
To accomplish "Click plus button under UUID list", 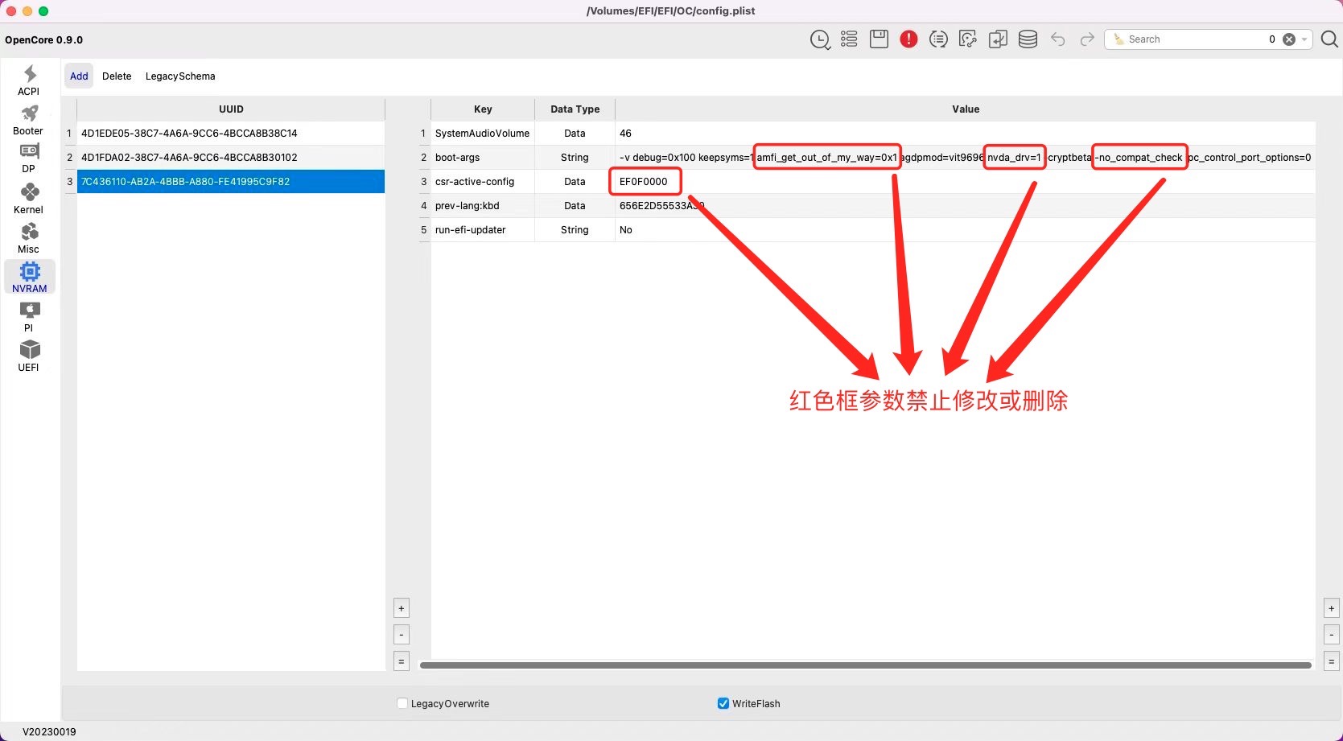I will [x=402, y=608].
